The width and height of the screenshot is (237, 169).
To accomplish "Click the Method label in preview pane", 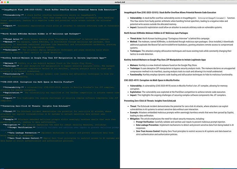I will point(134,42).
